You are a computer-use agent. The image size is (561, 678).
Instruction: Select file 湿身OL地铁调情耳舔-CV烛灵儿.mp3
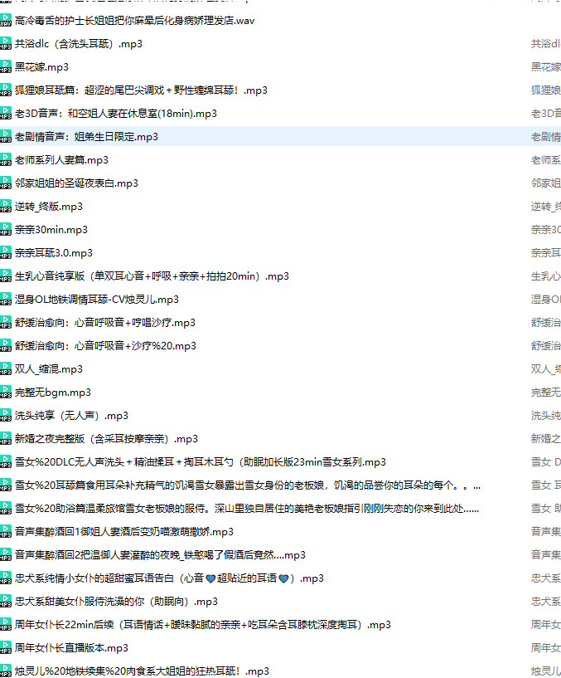[97, 300]
